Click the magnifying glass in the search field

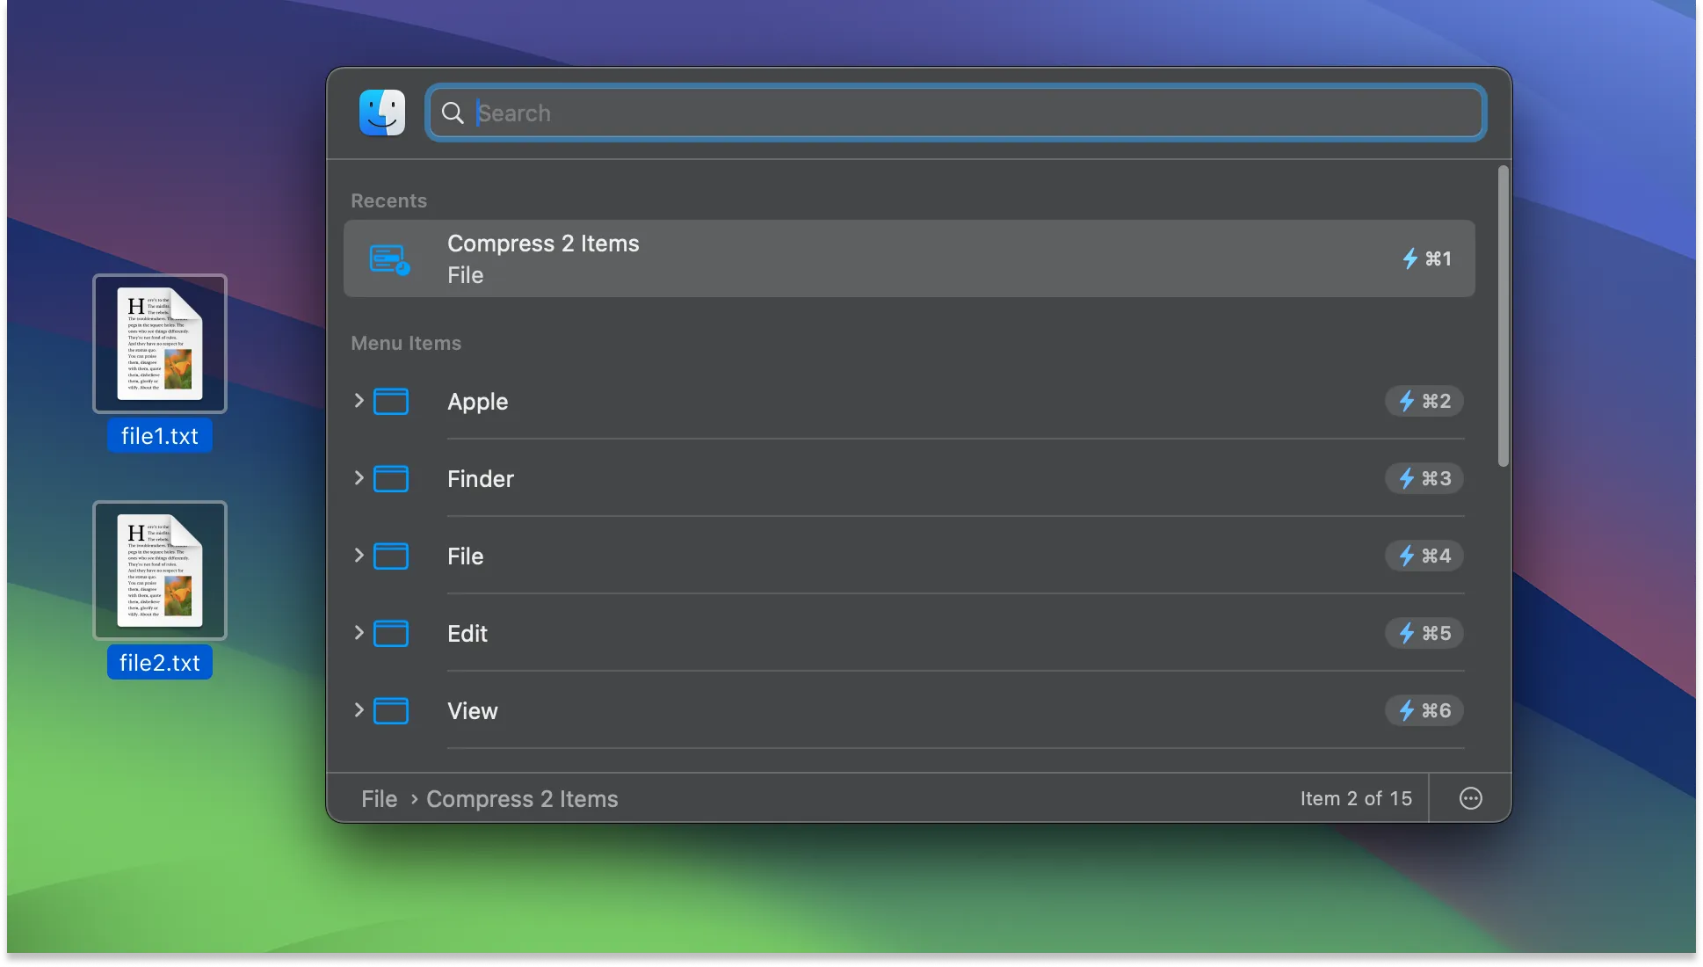tap(453, 113)
